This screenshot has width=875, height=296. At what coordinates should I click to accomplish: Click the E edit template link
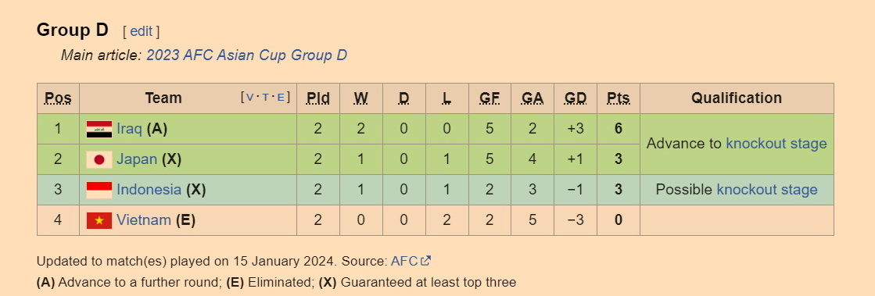click(281, 98)
